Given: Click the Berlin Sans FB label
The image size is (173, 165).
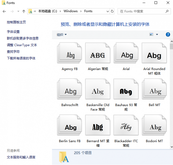Looking at the screenshot, I should (70, 141).
